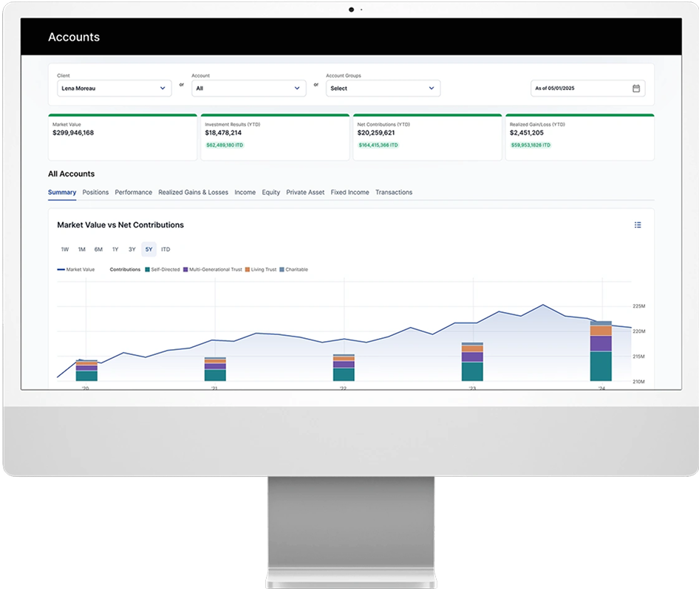Click the '24 stacked contribution bar

(601, 351)
